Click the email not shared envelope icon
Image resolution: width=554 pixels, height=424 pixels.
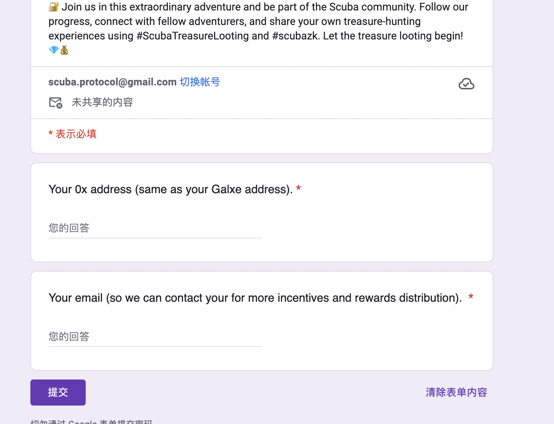tap(55, 103)
